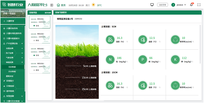Click the 5CM conductivity icon
Image resolution: width=204 pixels, height=103 pixels.
point(175,39)
